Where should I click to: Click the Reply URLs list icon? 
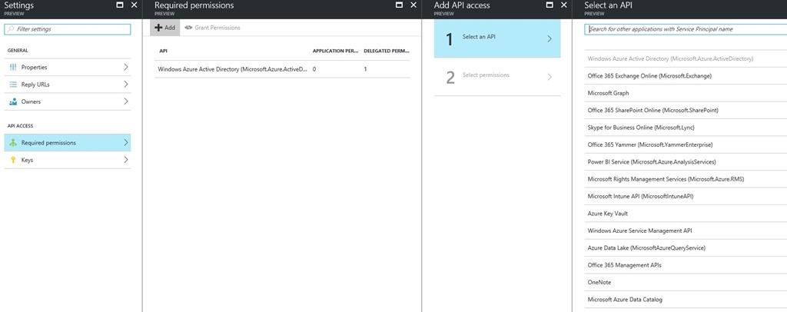[x=13, y=85]
